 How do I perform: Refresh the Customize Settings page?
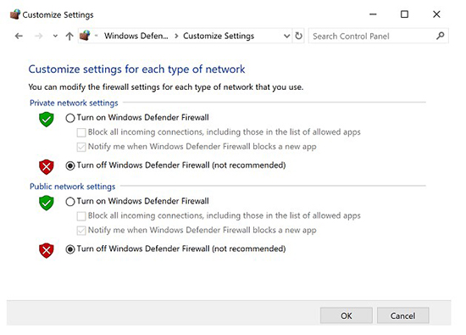(x=299, y=36)
